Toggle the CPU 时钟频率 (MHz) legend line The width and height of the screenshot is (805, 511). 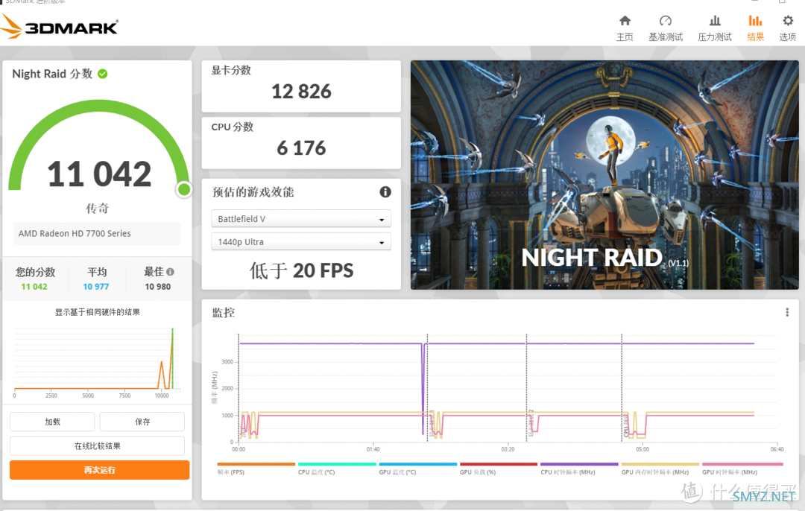point(579,469)
